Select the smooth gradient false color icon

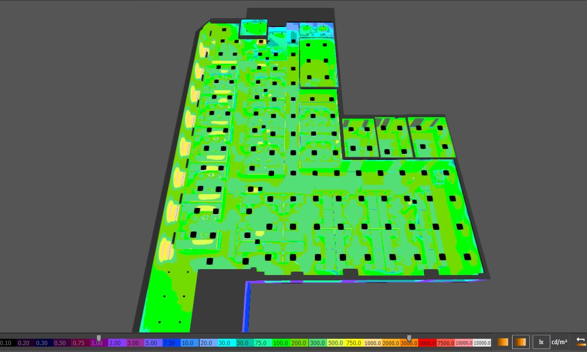(502, 342)
